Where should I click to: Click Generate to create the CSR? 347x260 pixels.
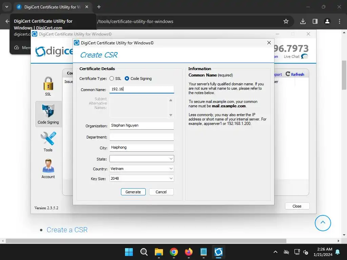133,192
